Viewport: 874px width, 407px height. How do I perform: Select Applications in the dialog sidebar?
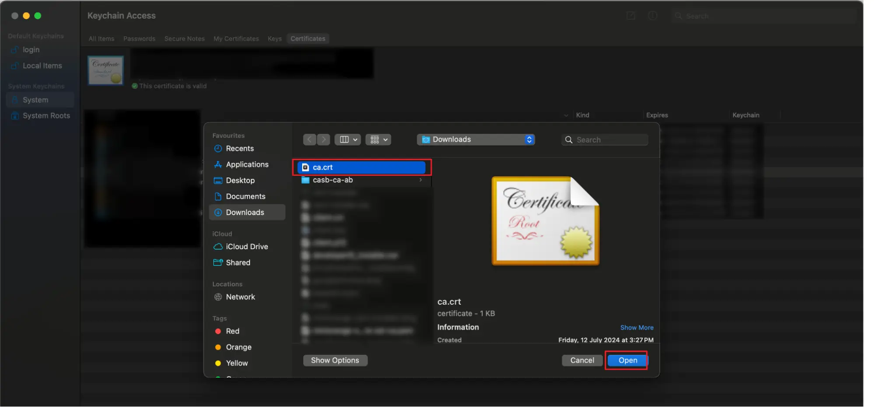pyautogui.click(x=247, y=164)
